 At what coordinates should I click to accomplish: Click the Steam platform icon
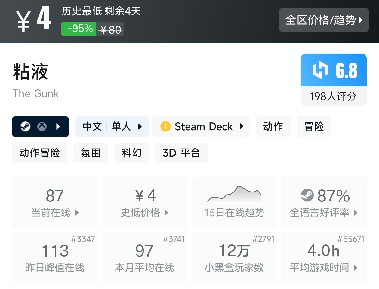(25, 127)
